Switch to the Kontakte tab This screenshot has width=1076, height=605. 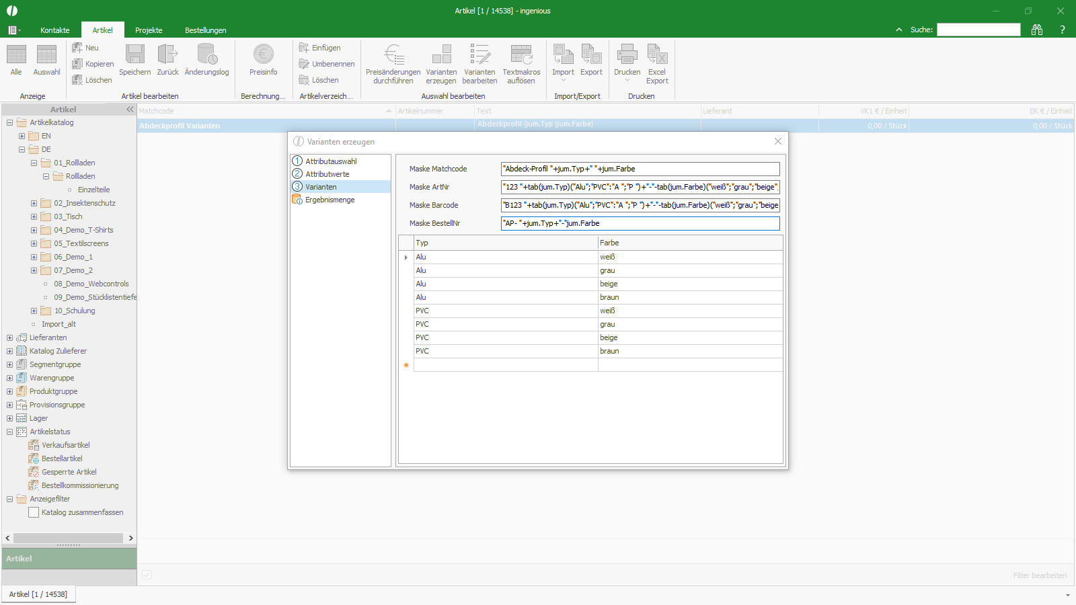pyautogui.click(x=55, y=30)
